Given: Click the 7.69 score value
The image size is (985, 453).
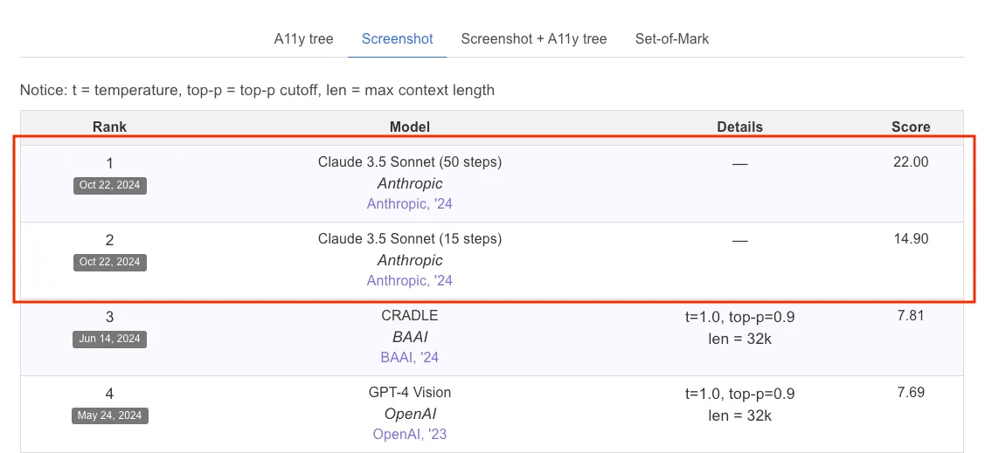Looking at the screenshot, I should coord(911,393).
